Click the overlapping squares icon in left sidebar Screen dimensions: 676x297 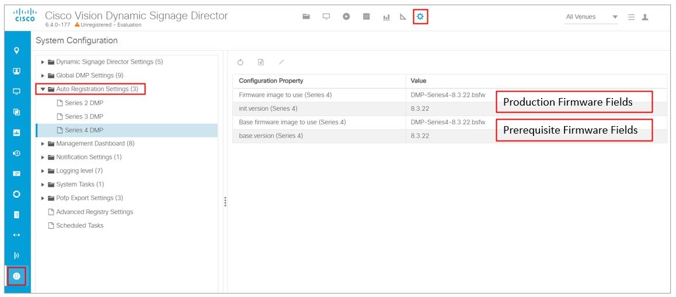17,112
